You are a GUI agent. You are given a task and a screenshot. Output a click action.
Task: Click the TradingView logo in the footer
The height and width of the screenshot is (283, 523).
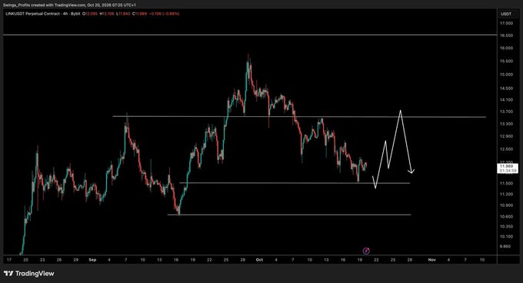click(x=29, y=274)
